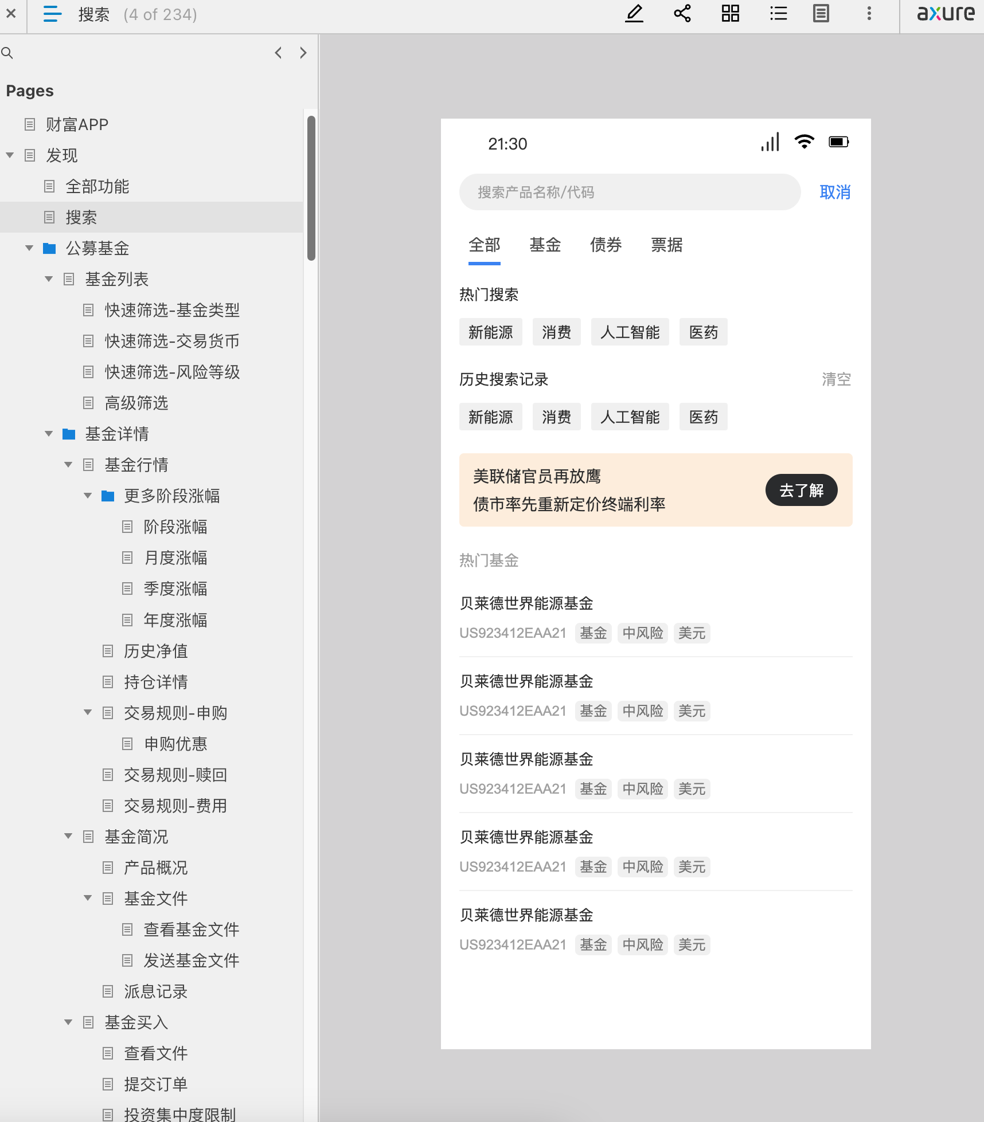Click 人工智能 tag under 热门搜索
The image size is (984, 1122).
point(630,332)
